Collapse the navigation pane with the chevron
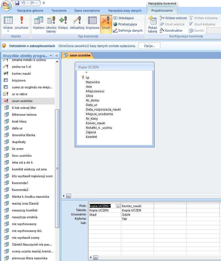This screenshot has height=261, width=221. (x=57, y=56)
